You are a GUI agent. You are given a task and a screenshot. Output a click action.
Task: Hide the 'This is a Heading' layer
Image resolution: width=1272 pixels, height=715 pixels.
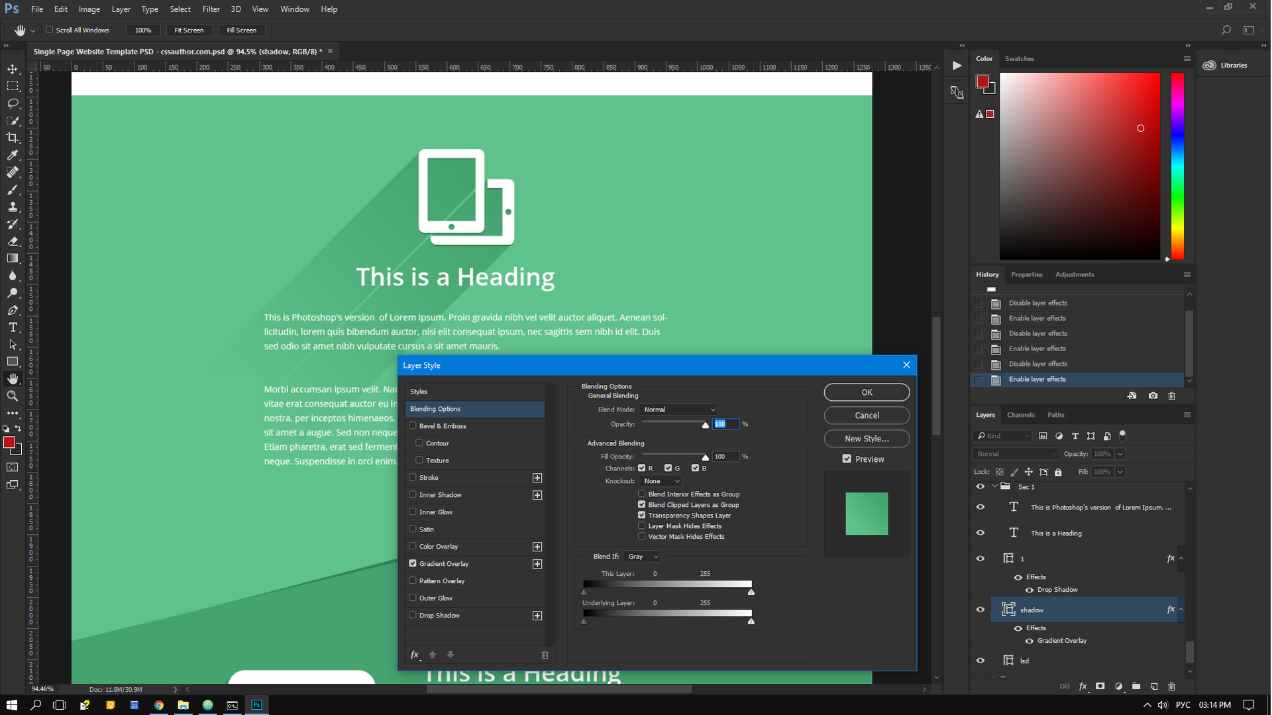tap(980, 533)
